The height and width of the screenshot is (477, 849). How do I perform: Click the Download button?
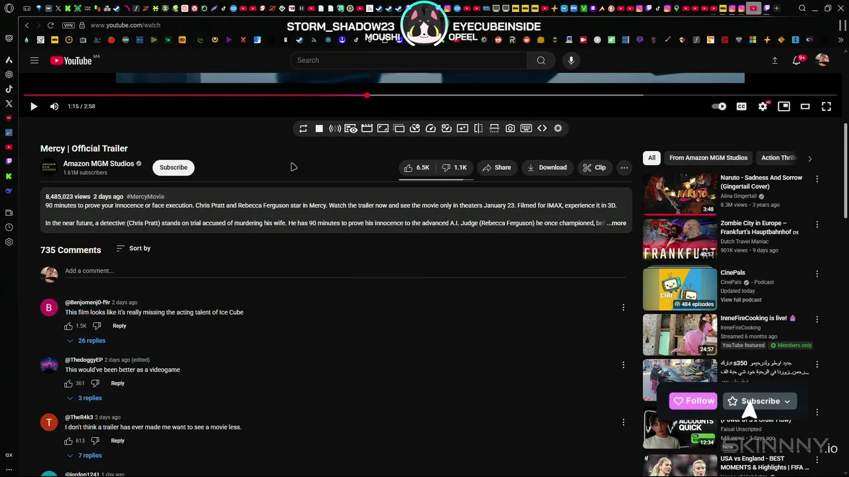point(547,168)
